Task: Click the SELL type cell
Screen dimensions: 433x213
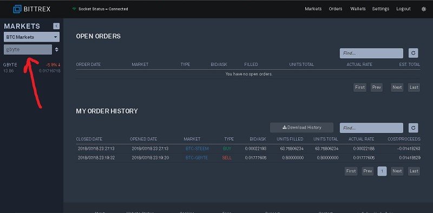Action: click(227, 158)
